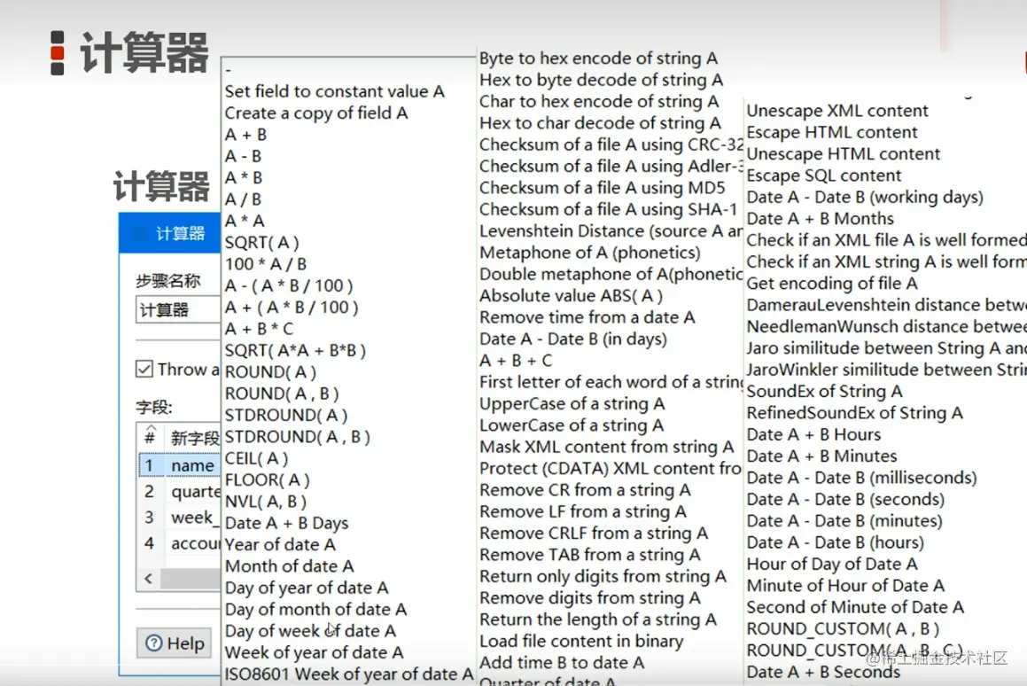Select 'Year of date A' option
The height and width of the screenshot is (686, 1027).
[280, 544]
